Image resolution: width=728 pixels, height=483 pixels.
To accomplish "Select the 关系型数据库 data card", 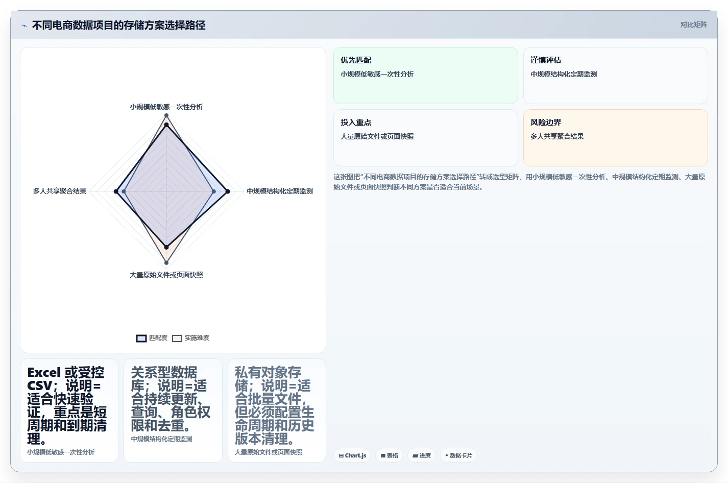I will [x=173, y=410].
